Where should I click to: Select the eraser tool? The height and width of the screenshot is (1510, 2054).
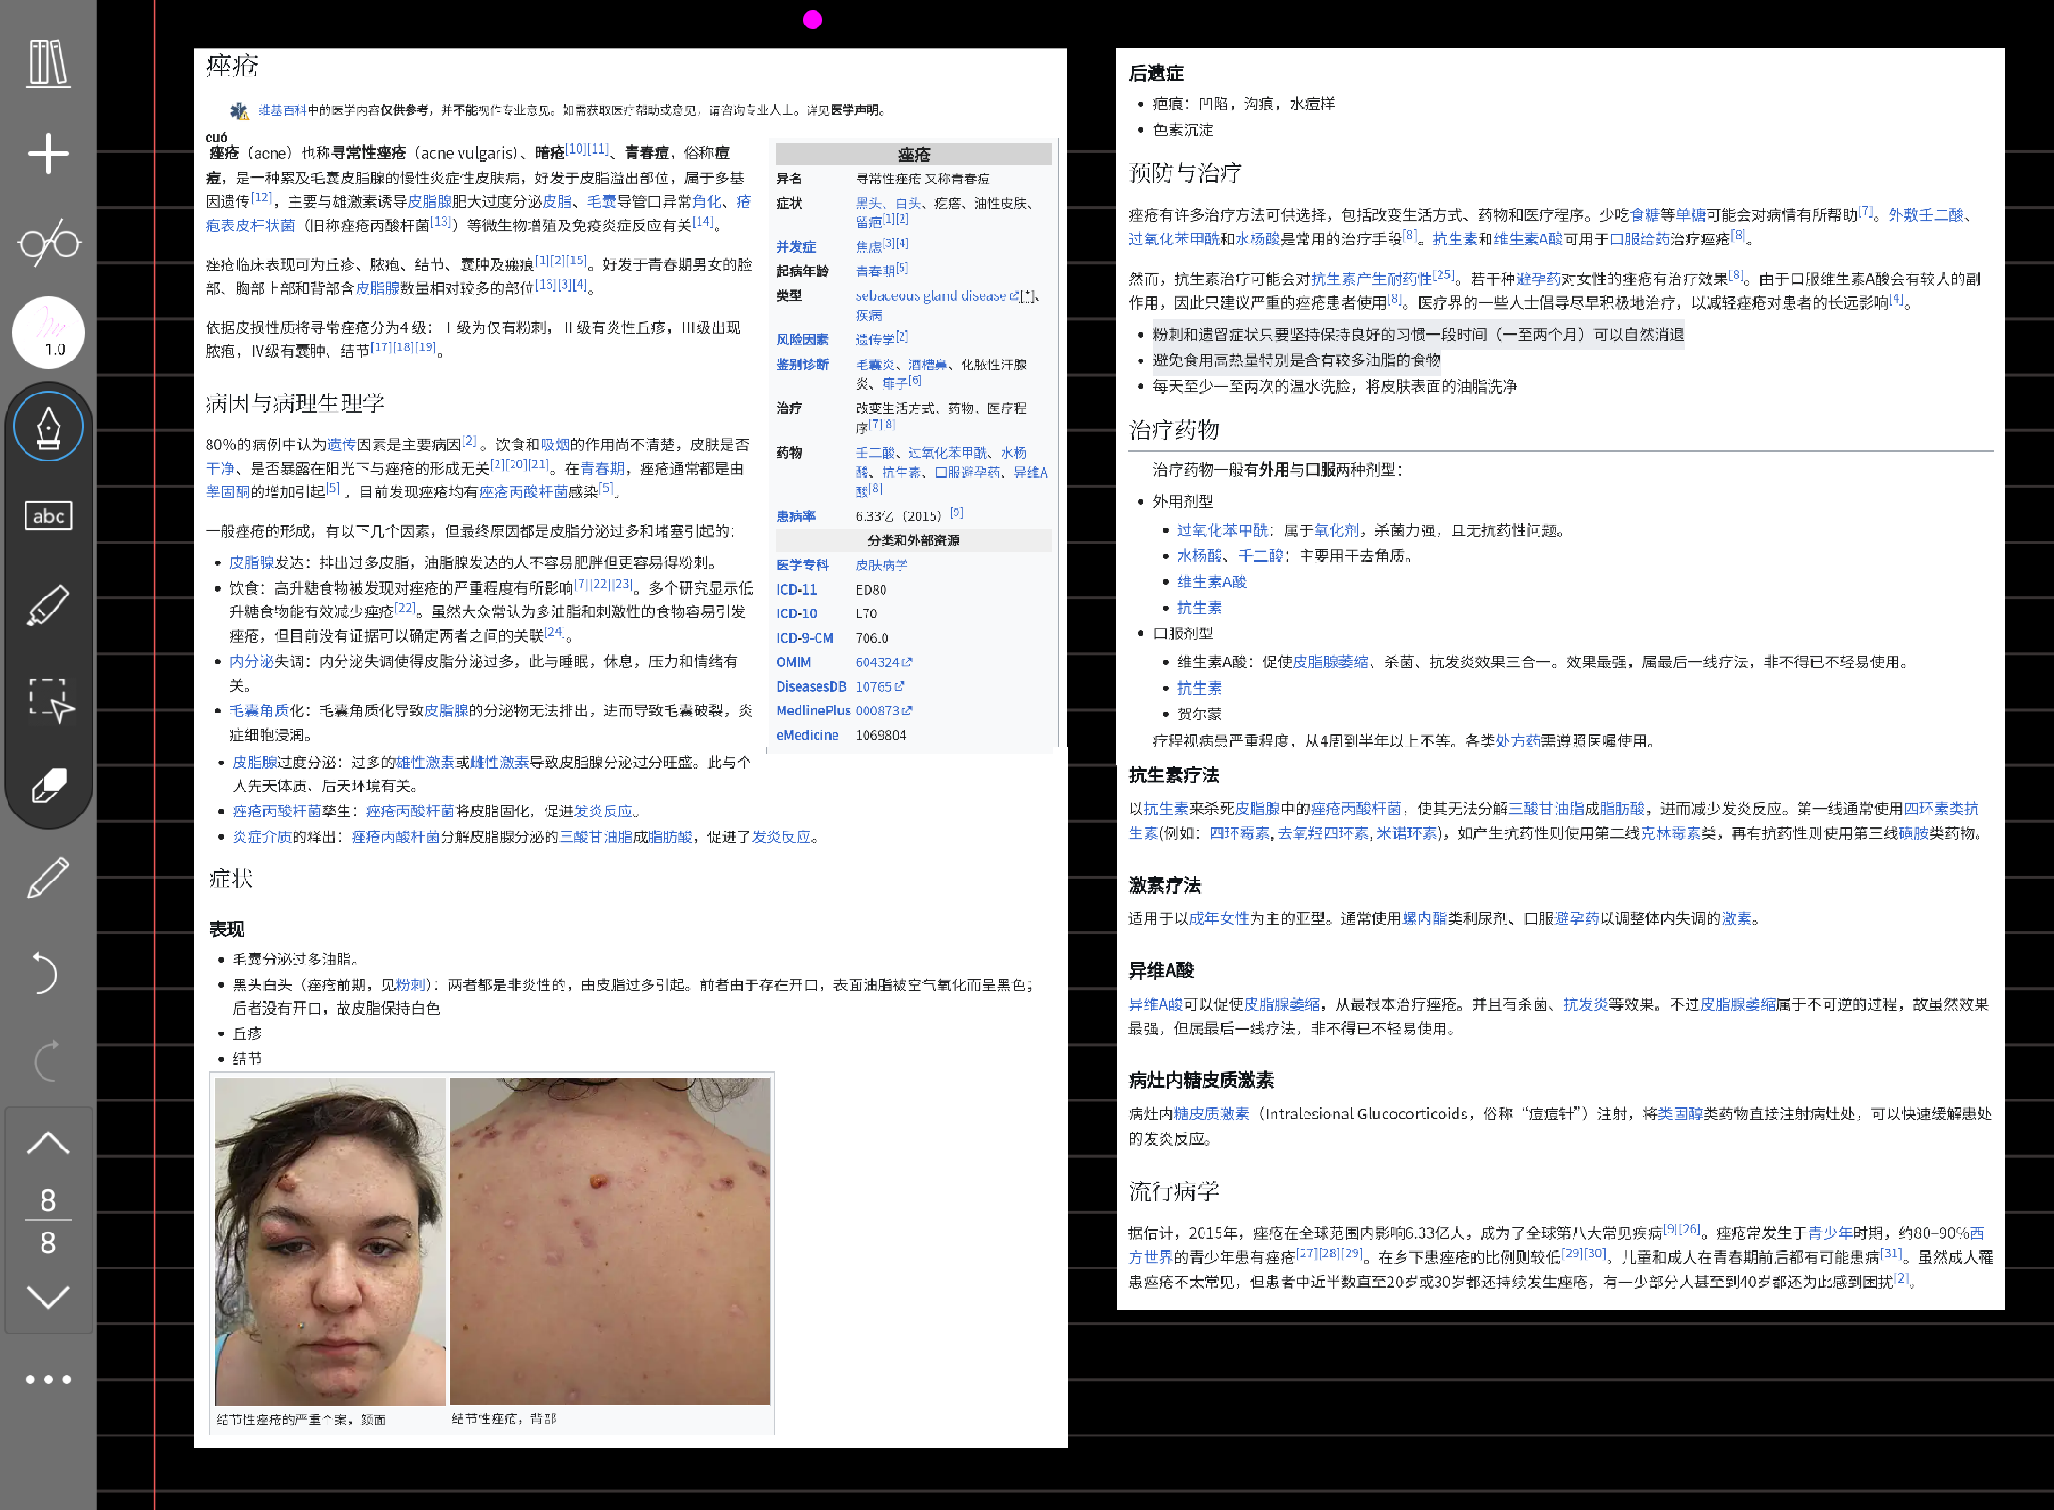coord(48,785)
